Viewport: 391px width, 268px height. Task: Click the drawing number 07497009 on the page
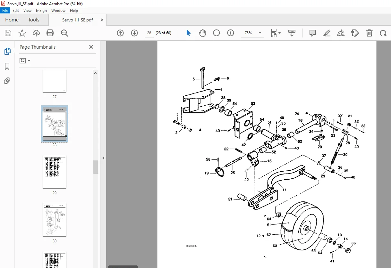pos(192,246)
